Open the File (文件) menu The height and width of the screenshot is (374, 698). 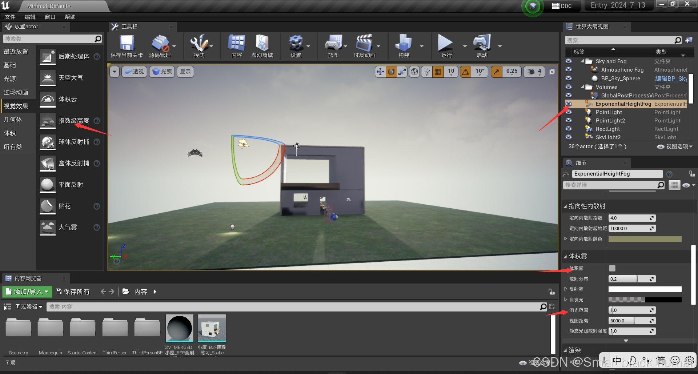[x=10, y=17]
